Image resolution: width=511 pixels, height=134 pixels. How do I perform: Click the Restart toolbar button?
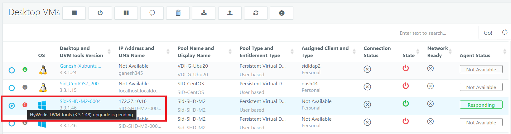tap(152, 13)
